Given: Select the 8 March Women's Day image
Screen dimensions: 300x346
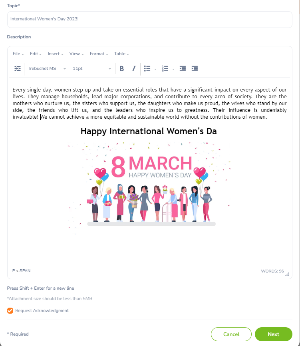Looking at the screenshot, I should pos(150,186).
